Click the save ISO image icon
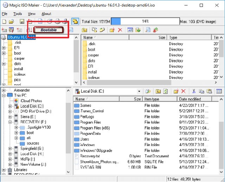This screenshot has width=225, height=182. (x=22, y=22)
